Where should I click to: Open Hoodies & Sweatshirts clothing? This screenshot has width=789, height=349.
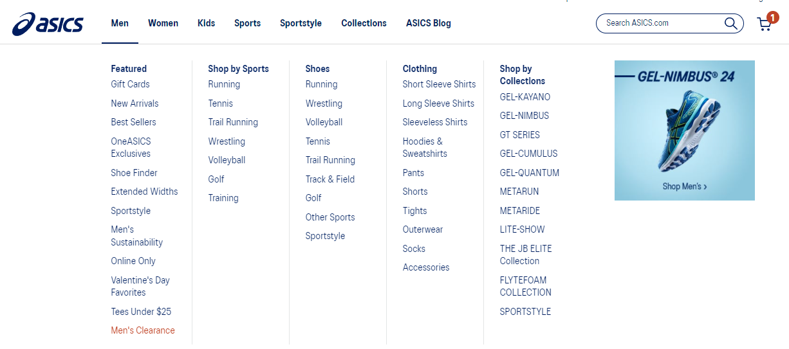(425, 147)
